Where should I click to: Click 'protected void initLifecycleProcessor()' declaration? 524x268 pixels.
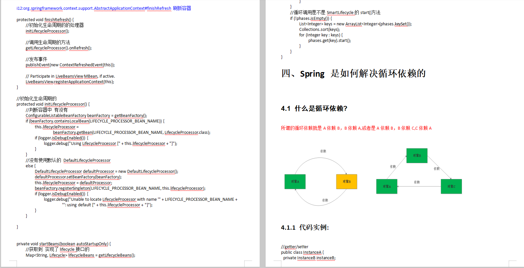53,104
